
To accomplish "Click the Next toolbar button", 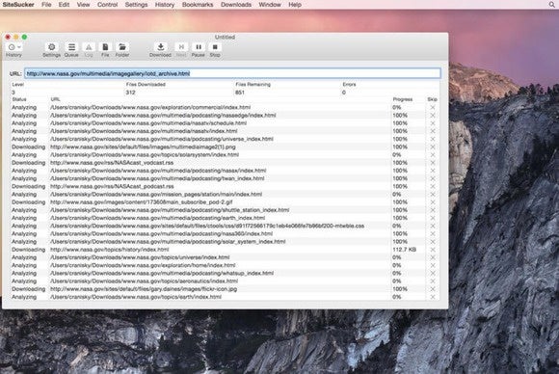I will pyautogui.click(x=181, y=47).
